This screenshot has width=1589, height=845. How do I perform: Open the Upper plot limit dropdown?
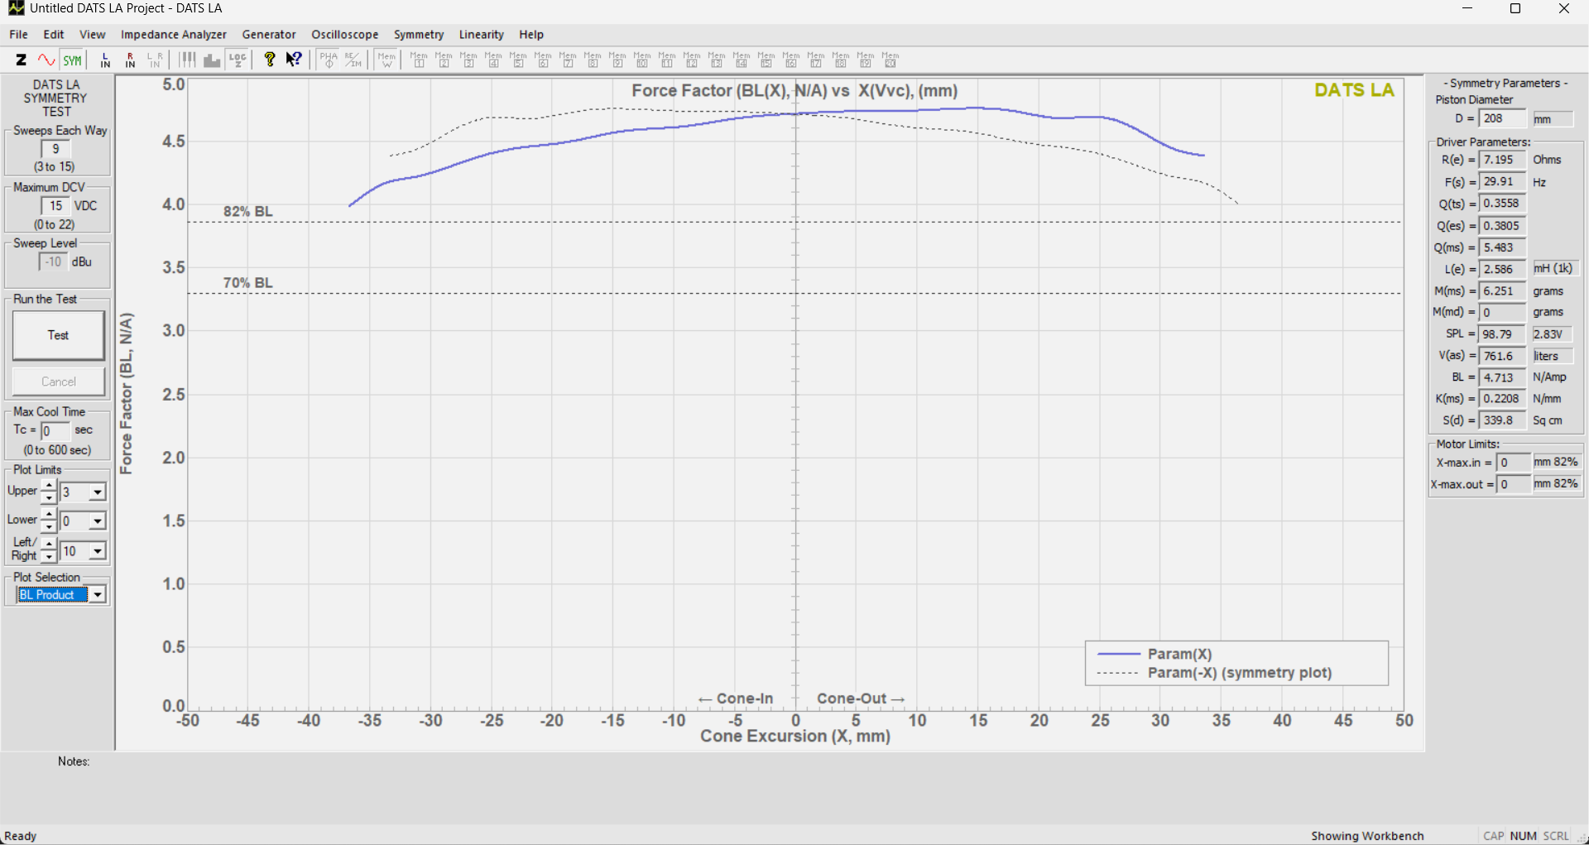click(x=98, y=492)
